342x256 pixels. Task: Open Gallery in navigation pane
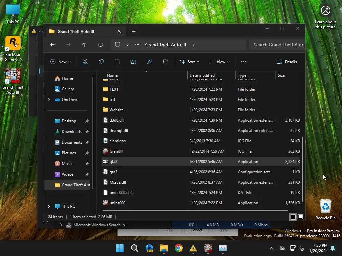(x=64, y=89)
